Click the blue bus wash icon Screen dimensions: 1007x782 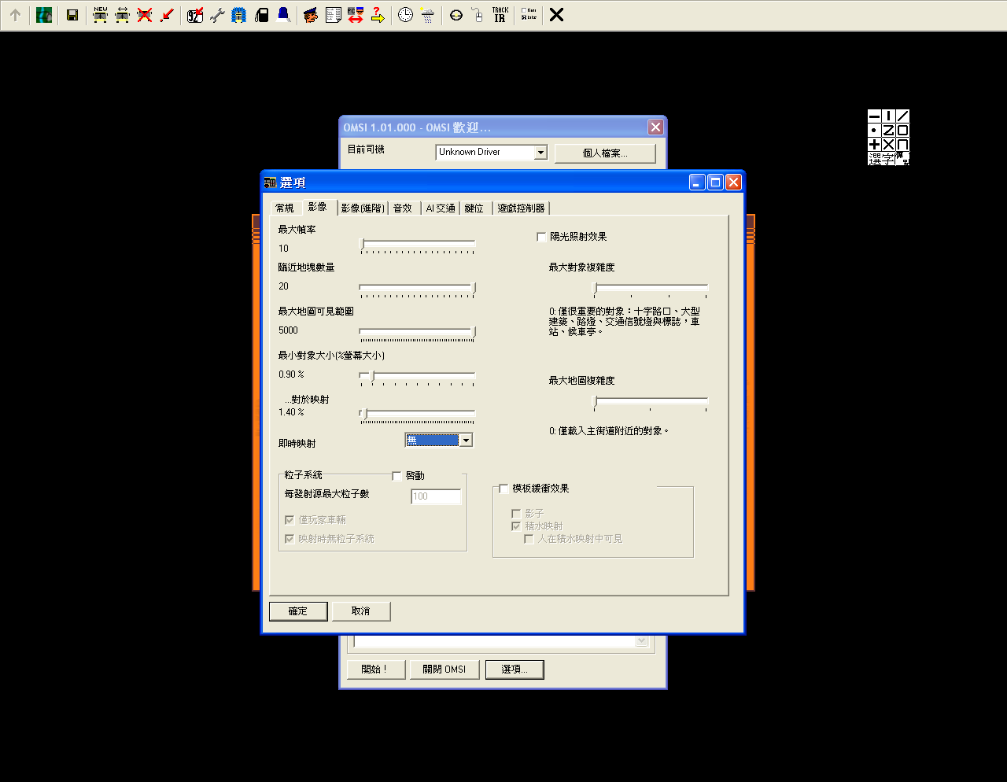coord(239,15)
